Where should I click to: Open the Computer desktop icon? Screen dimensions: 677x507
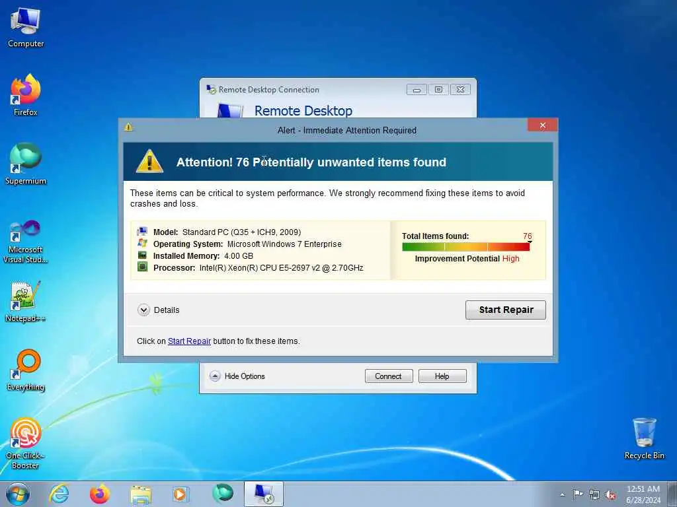26,28
